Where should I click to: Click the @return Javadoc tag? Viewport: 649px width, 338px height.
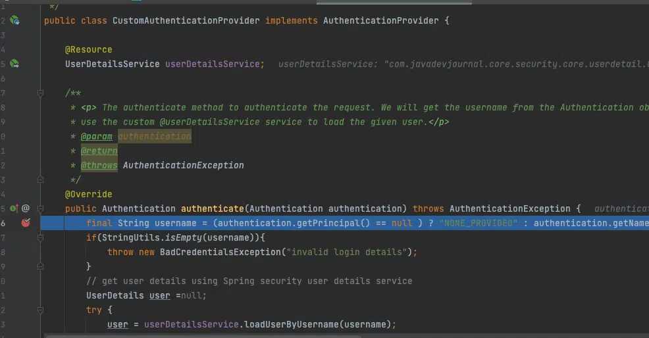pyautogui.click(x=99, y=151)
